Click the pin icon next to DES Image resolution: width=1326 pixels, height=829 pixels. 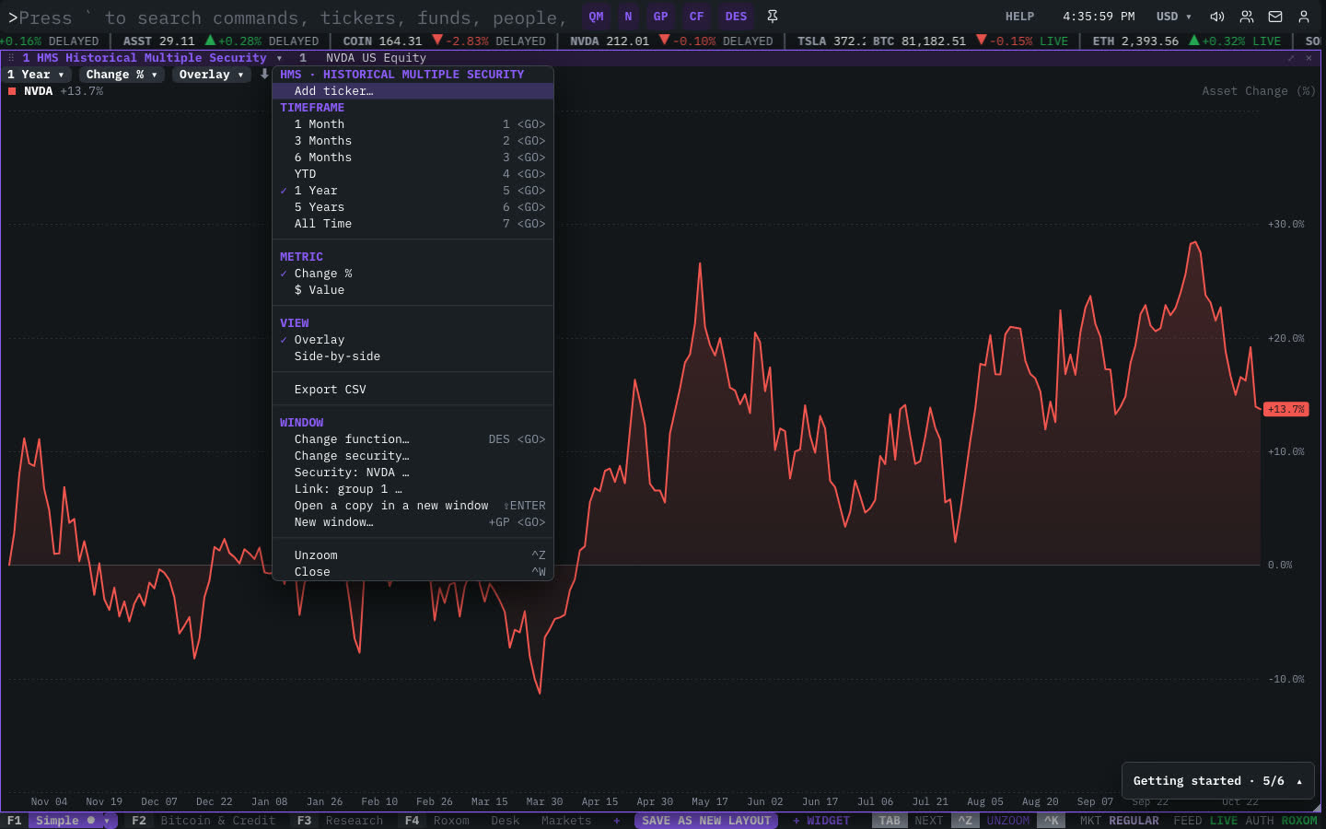[773, 17]
